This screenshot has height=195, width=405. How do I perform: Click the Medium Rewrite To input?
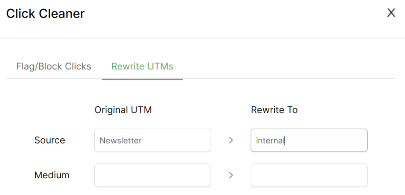pyautogui.click(x=309, y=175)
